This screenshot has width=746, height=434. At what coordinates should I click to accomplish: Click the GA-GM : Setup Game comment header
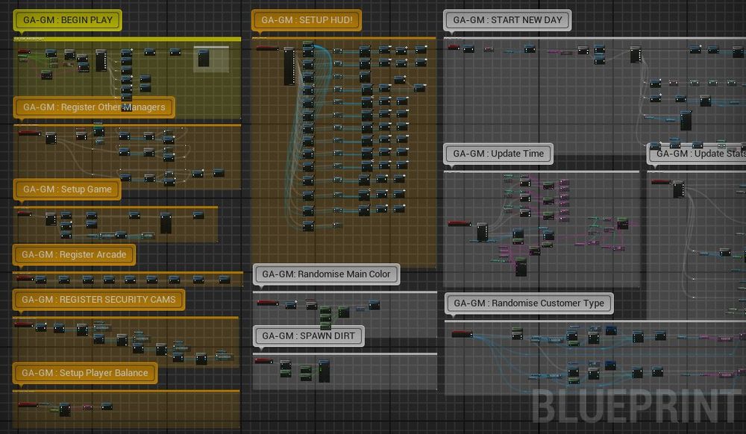pos(66,189)
